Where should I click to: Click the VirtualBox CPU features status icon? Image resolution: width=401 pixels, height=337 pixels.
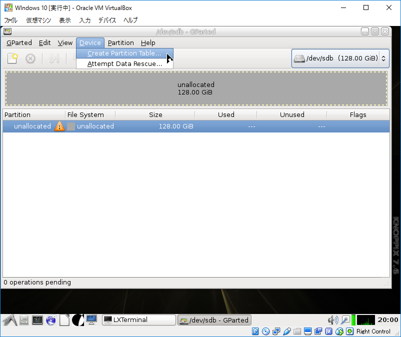point(328,331)
